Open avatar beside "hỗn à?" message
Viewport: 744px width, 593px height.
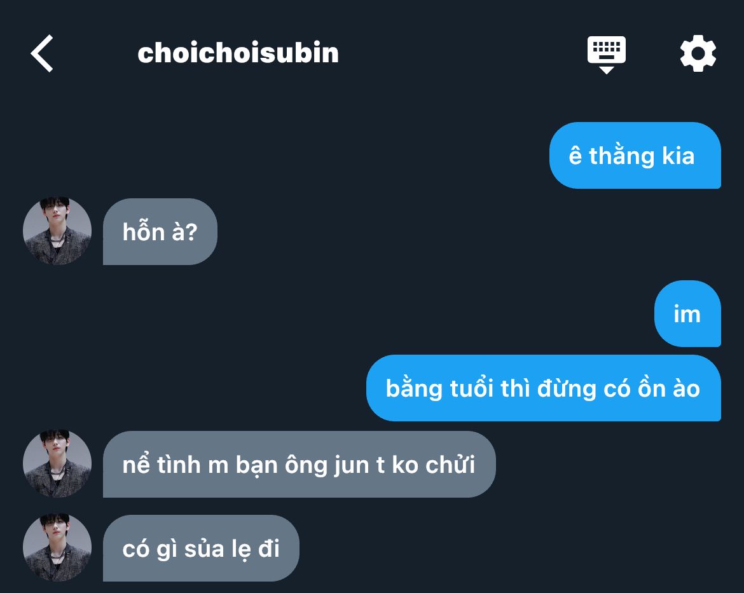pyautogui.click(x=57, y=231)
